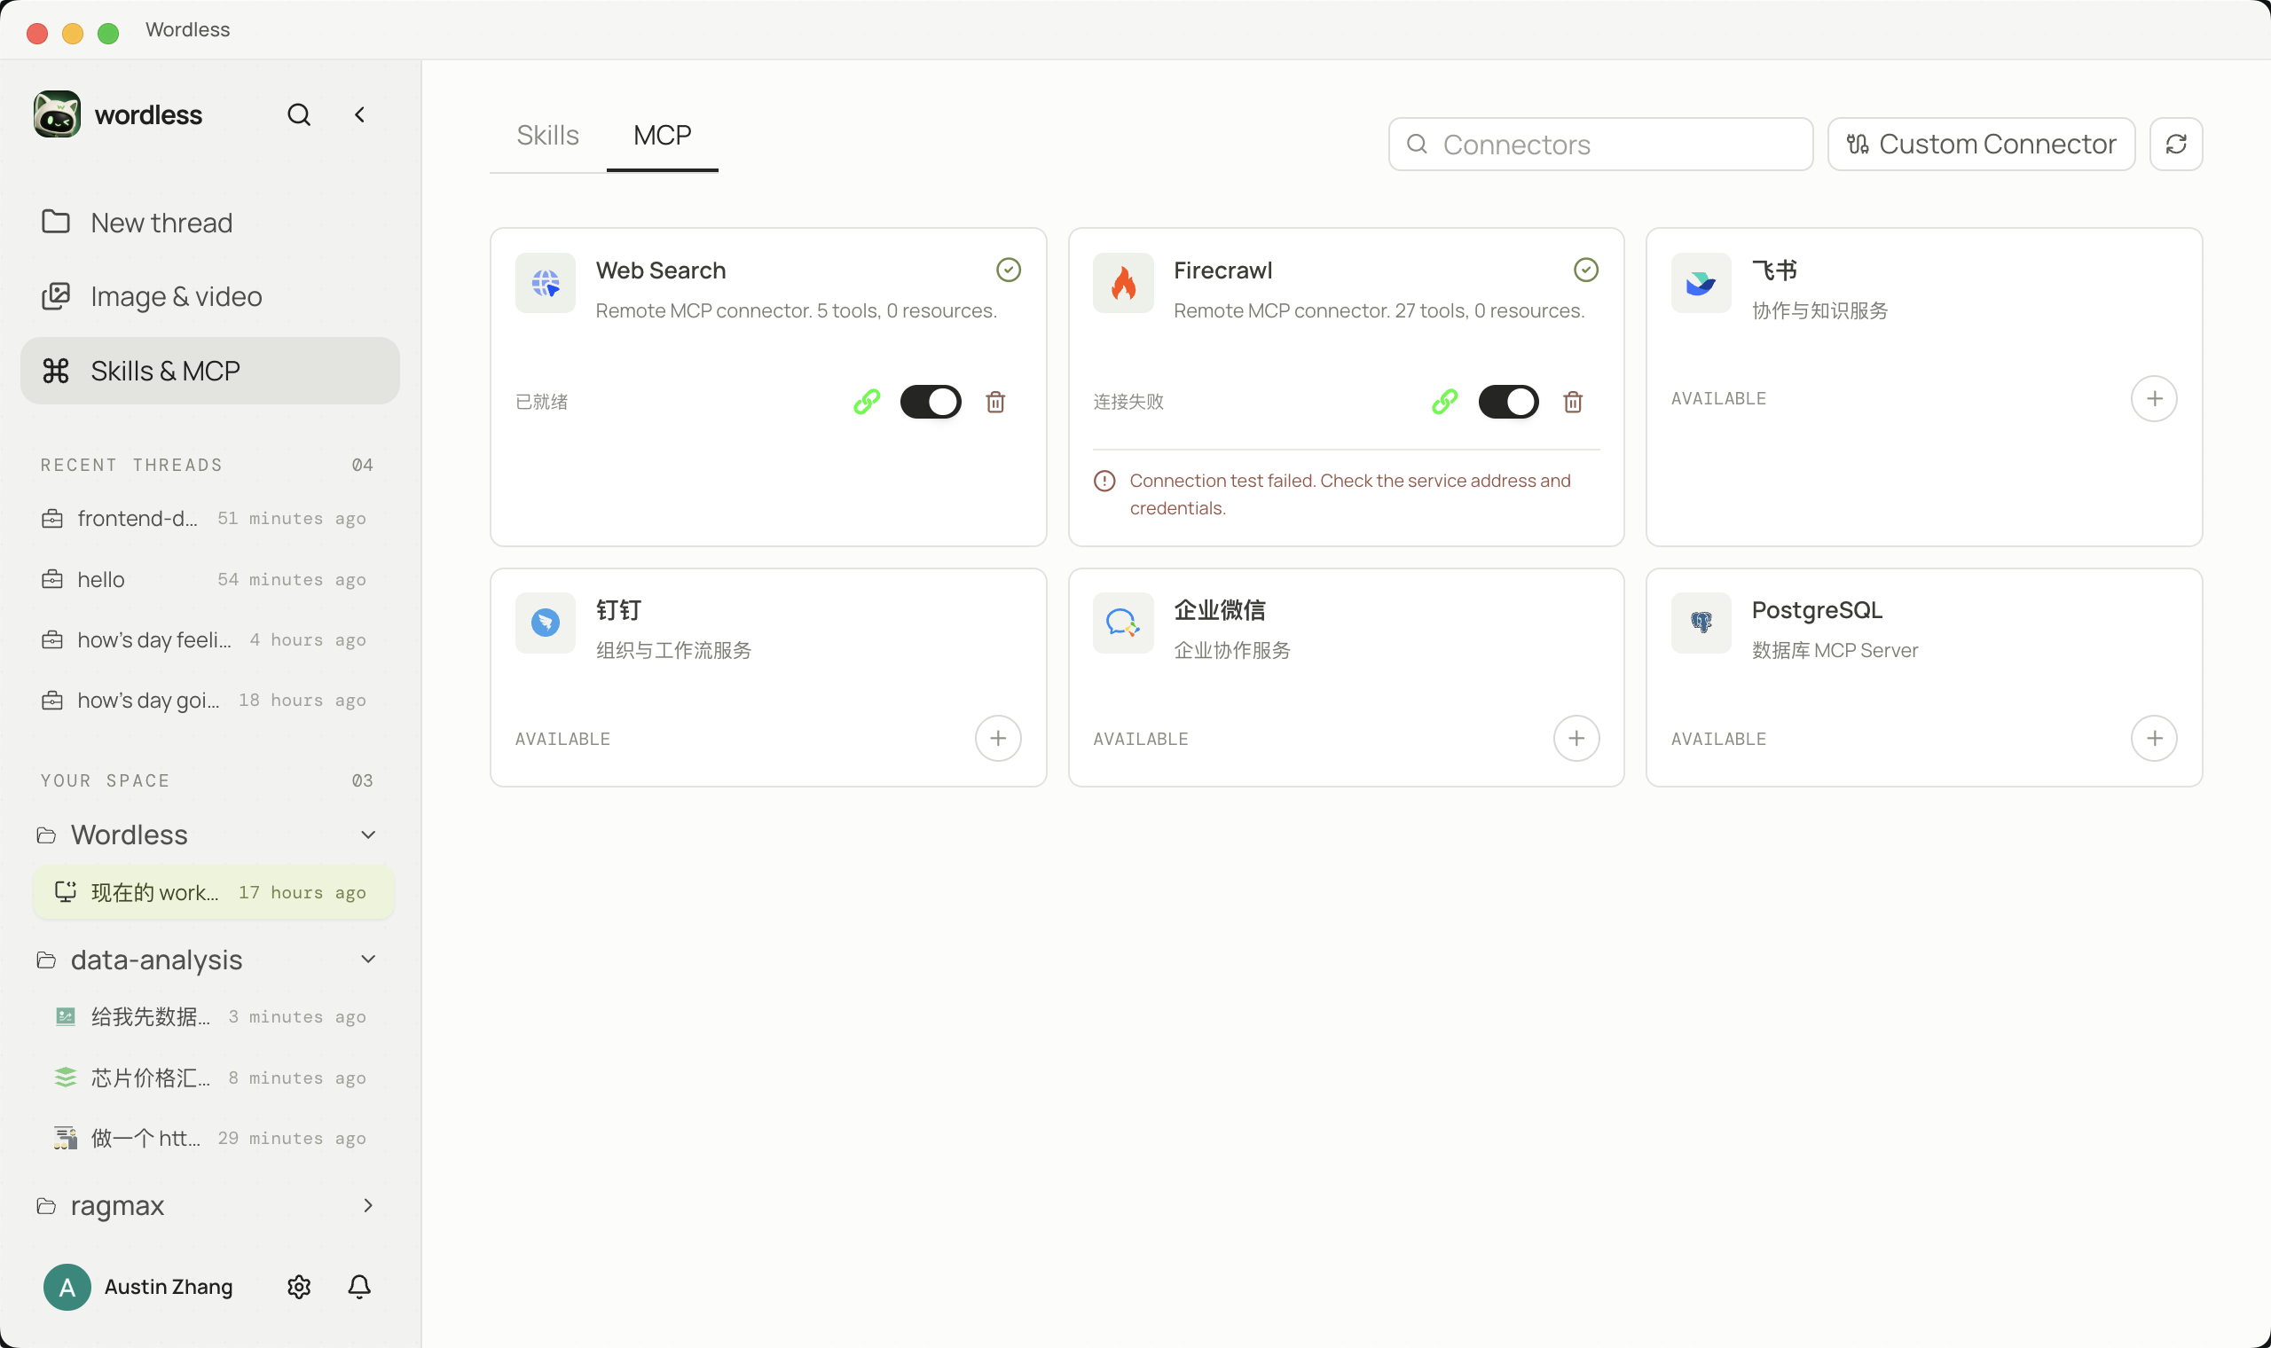
Task: Click the Web Search card title
Action: tap(660, 270)
